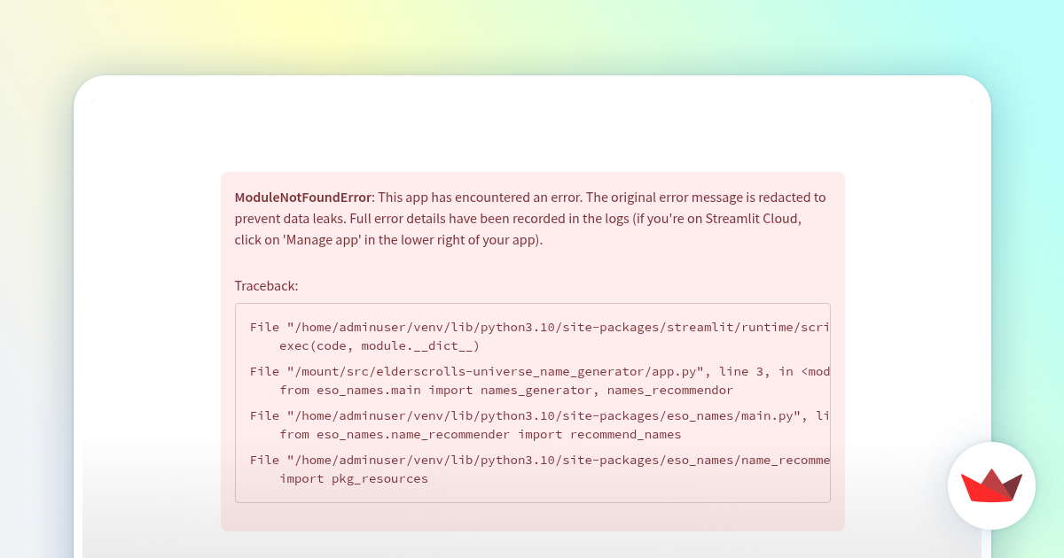Click 'Manage app' text in the error message
This screenshot has width=1064, height=558.
coord(323,239)
